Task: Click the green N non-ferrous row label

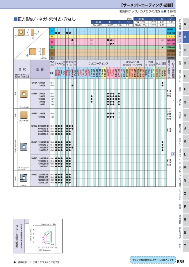Action: [52, 47]
